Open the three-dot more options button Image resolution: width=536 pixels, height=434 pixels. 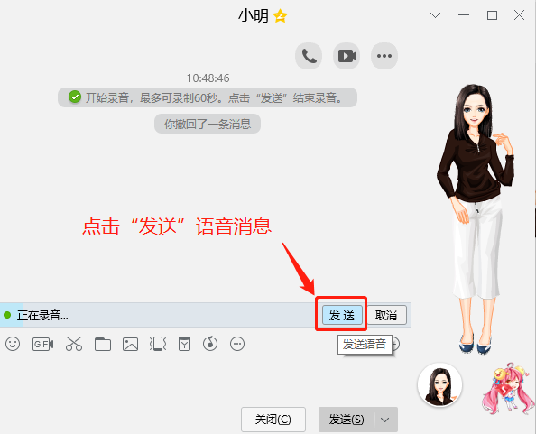pos(384,56)
